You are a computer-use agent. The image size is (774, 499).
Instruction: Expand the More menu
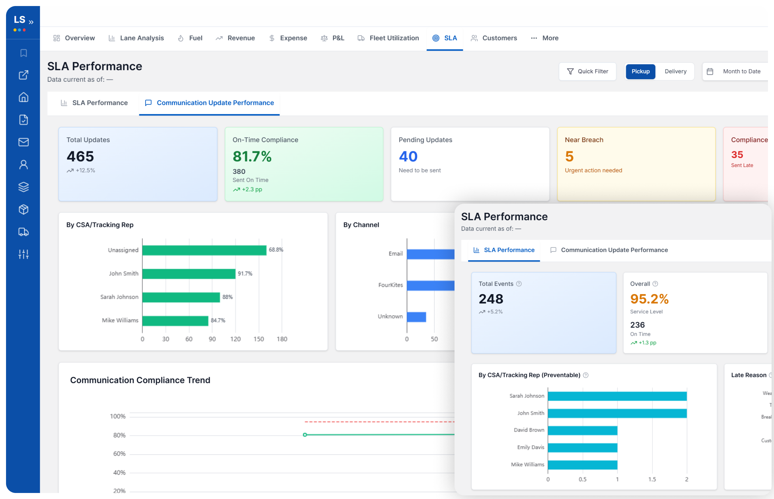545,38
